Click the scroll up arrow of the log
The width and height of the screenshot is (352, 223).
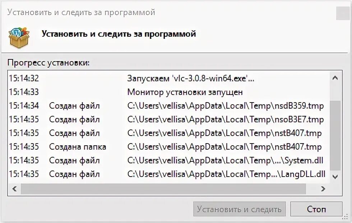point(335,78)
